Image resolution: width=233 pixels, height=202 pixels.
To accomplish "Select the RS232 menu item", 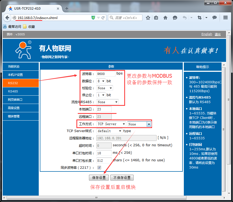I will tap(21, 83).
